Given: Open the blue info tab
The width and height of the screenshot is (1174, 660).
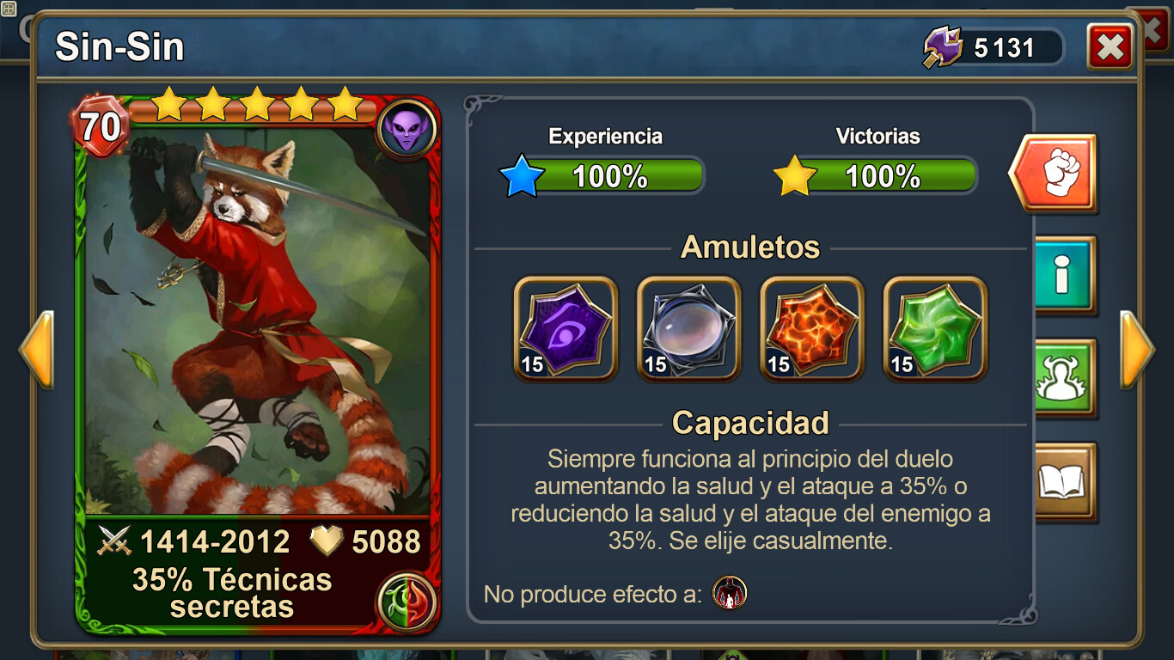Looking at the screenshot, I should click(x=1065, y=275).
